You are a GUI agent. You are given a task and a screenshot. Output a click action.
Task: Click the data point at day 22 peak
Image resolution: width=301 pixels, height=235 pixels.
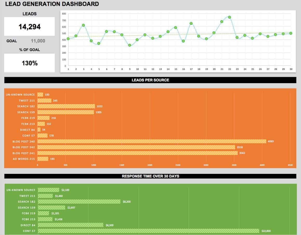[229, 17]
